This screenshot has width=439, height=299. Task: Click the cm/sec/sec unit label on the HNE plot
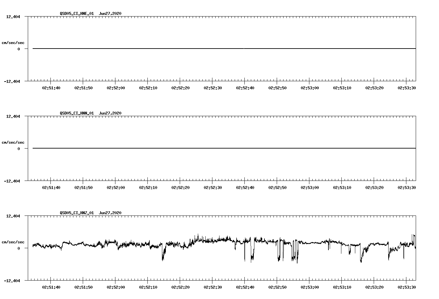coord(13,43)
